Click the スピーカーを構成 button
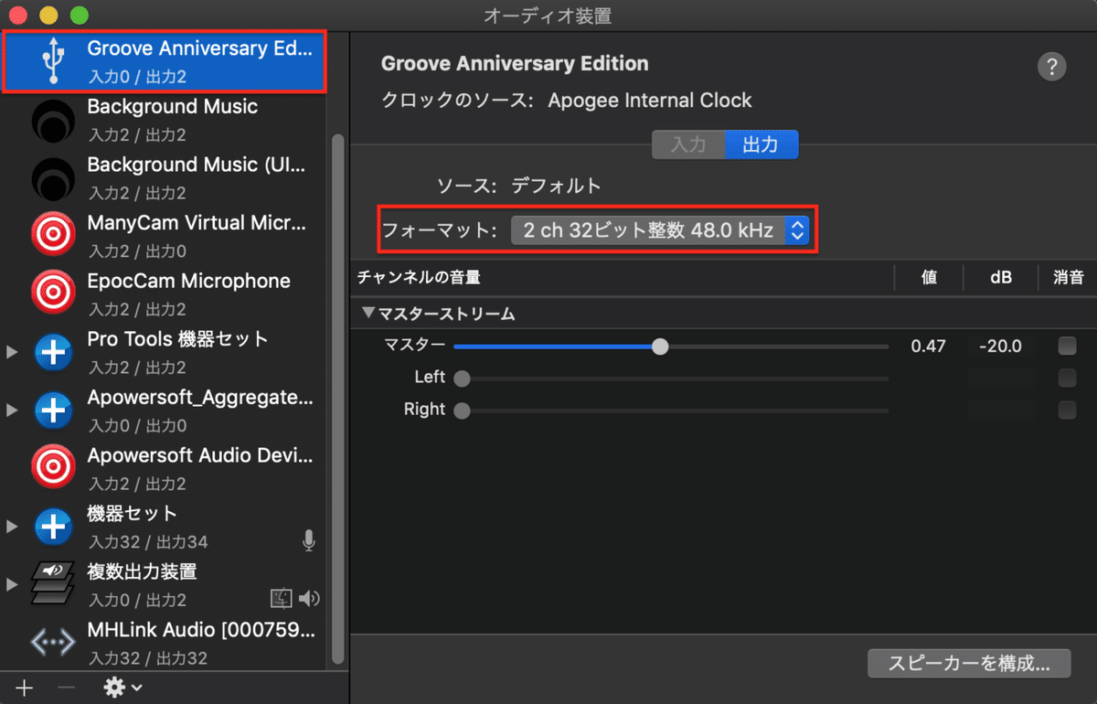The width and height of the screenshot is (1097, 704). [969, 663]
